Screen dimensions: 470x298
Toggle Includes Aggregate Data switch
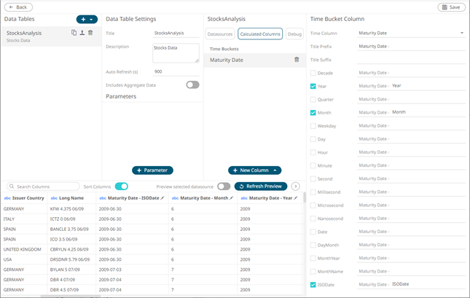pyautogui.click(x=192, y=85)
